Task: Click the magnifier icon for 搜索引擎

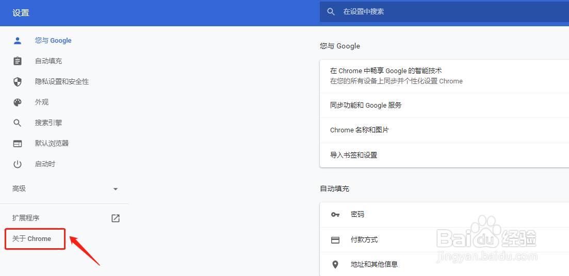Action: [x=18, y=123]
